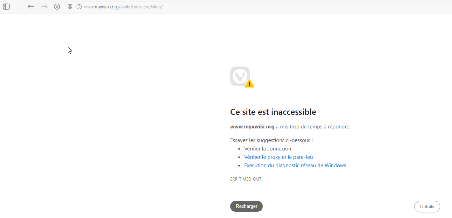This screenshot has width=452, height=218.
Task: Go forward with the right arrow
Action: point(44,7)
